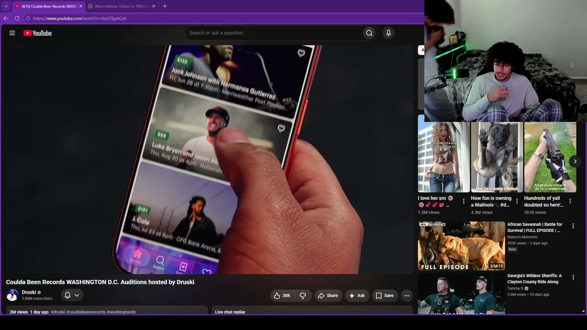Close the Watch Movies Online tab

click(x=154, y=6)
